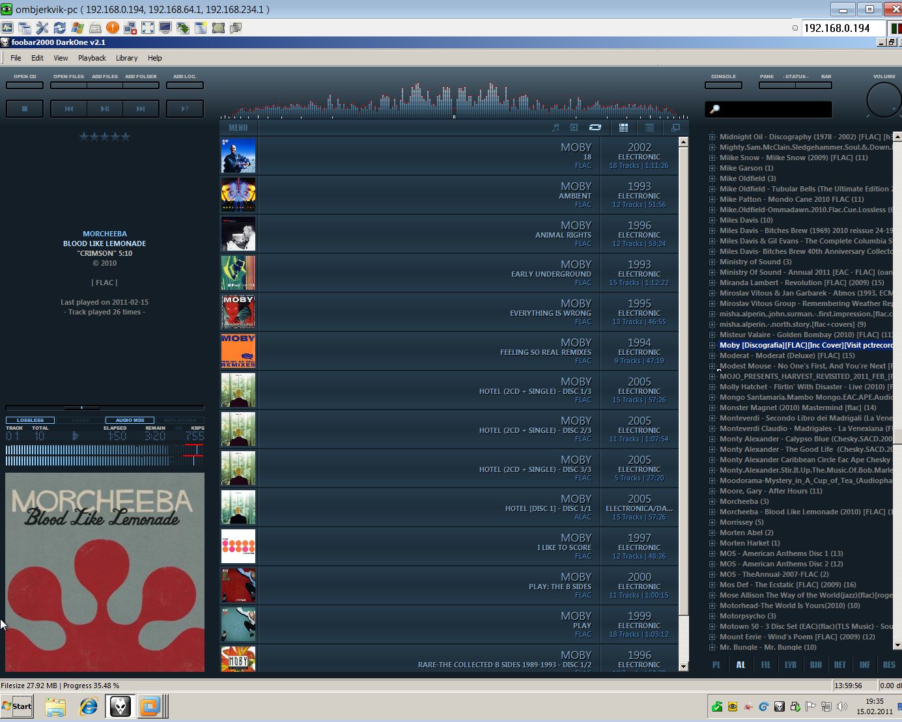902x722 pixels.
Task: Click the album list vertical scrollbar down arrow
Action: (683, 666)
